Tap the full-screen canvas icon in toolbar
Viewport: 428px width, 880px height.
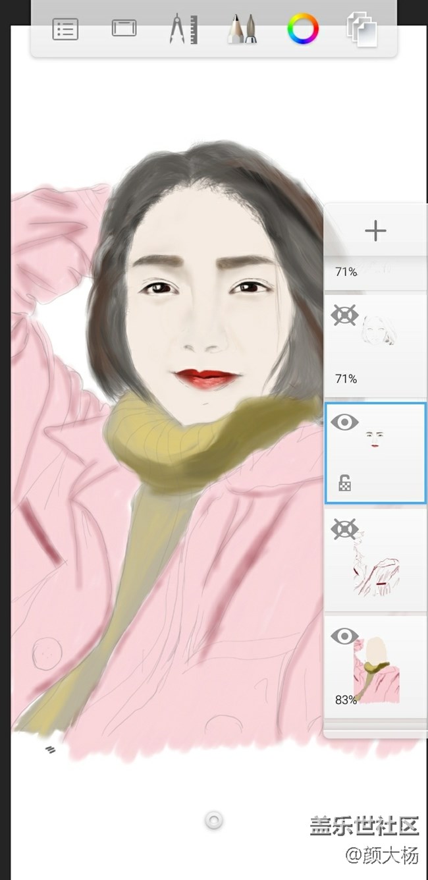click(124, 28)
